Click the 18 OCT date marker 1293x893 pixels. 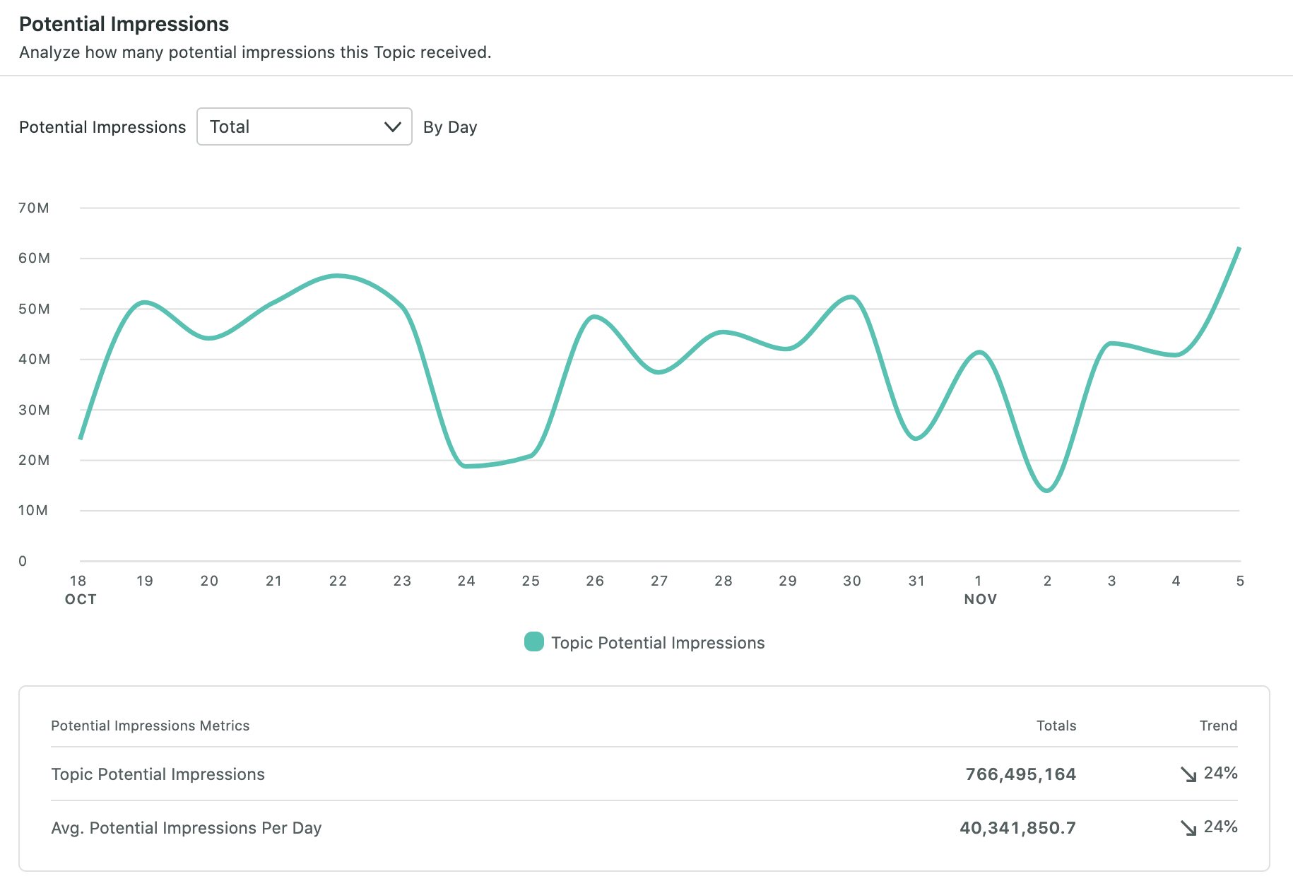(80, 590)
